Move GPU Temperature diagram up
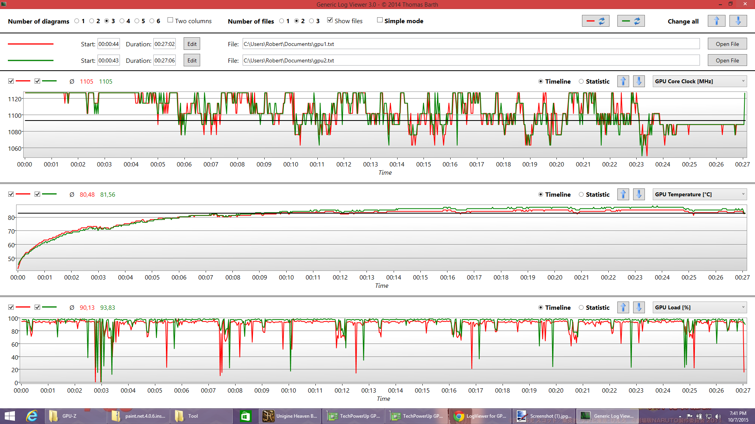The image size is (755, 424). (623, 194)
